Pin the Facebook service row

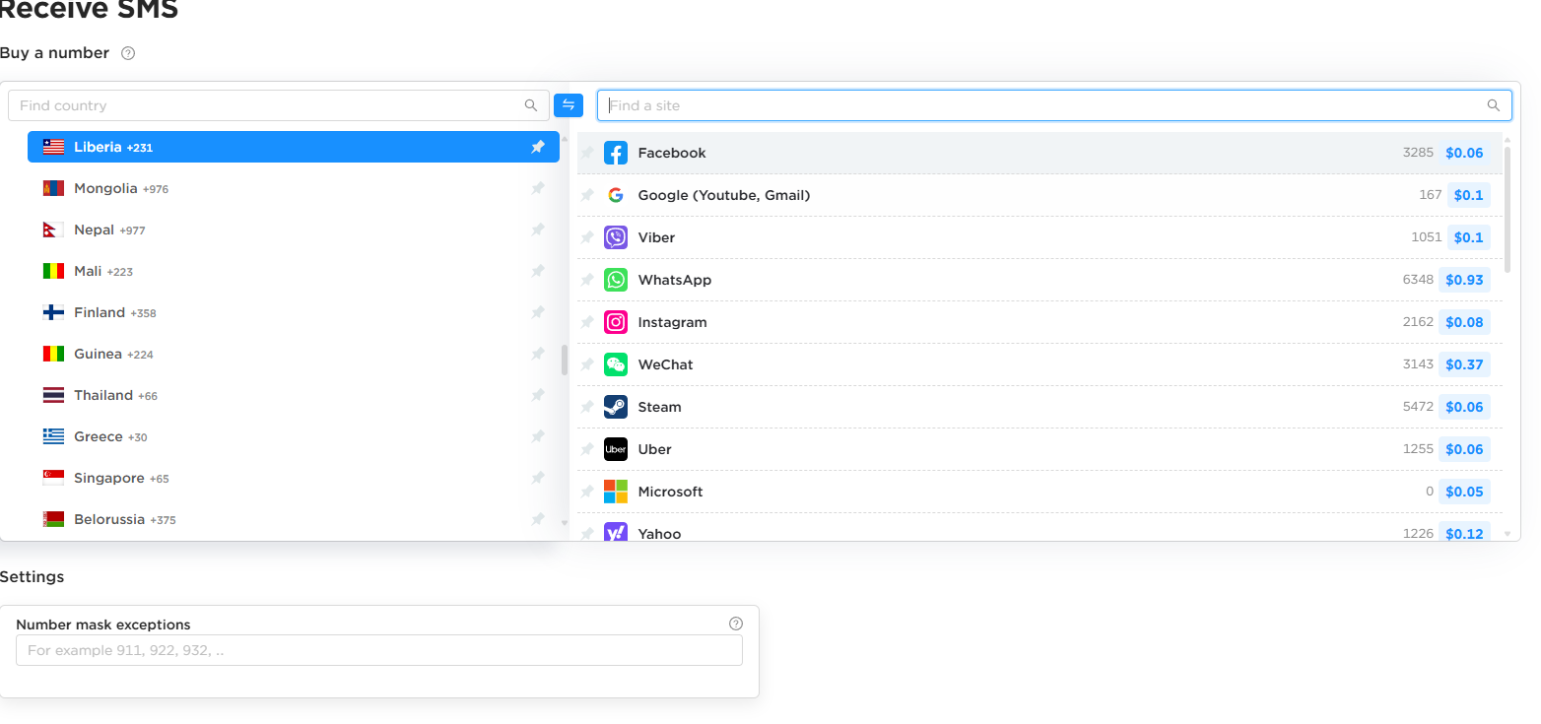[587, 153]
